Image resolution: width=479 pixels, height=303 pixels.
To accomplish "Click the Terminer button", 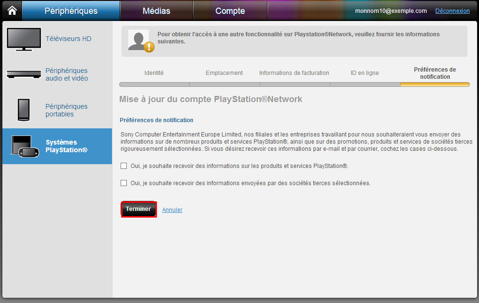I will (139, 209).
